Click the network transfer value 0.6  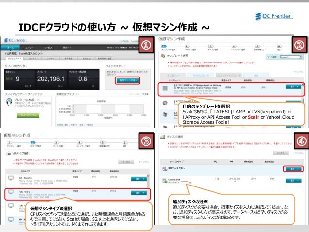83,79
